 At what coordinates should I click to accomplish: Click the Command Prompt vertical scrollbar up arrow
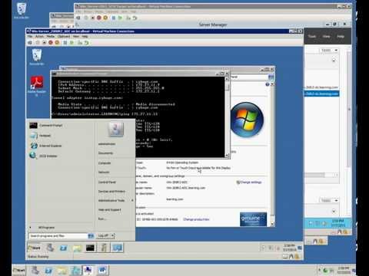[227, 79]
